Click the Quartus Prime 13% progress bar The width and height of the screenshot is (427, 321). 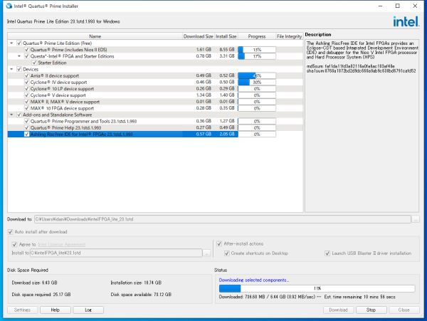257,50
